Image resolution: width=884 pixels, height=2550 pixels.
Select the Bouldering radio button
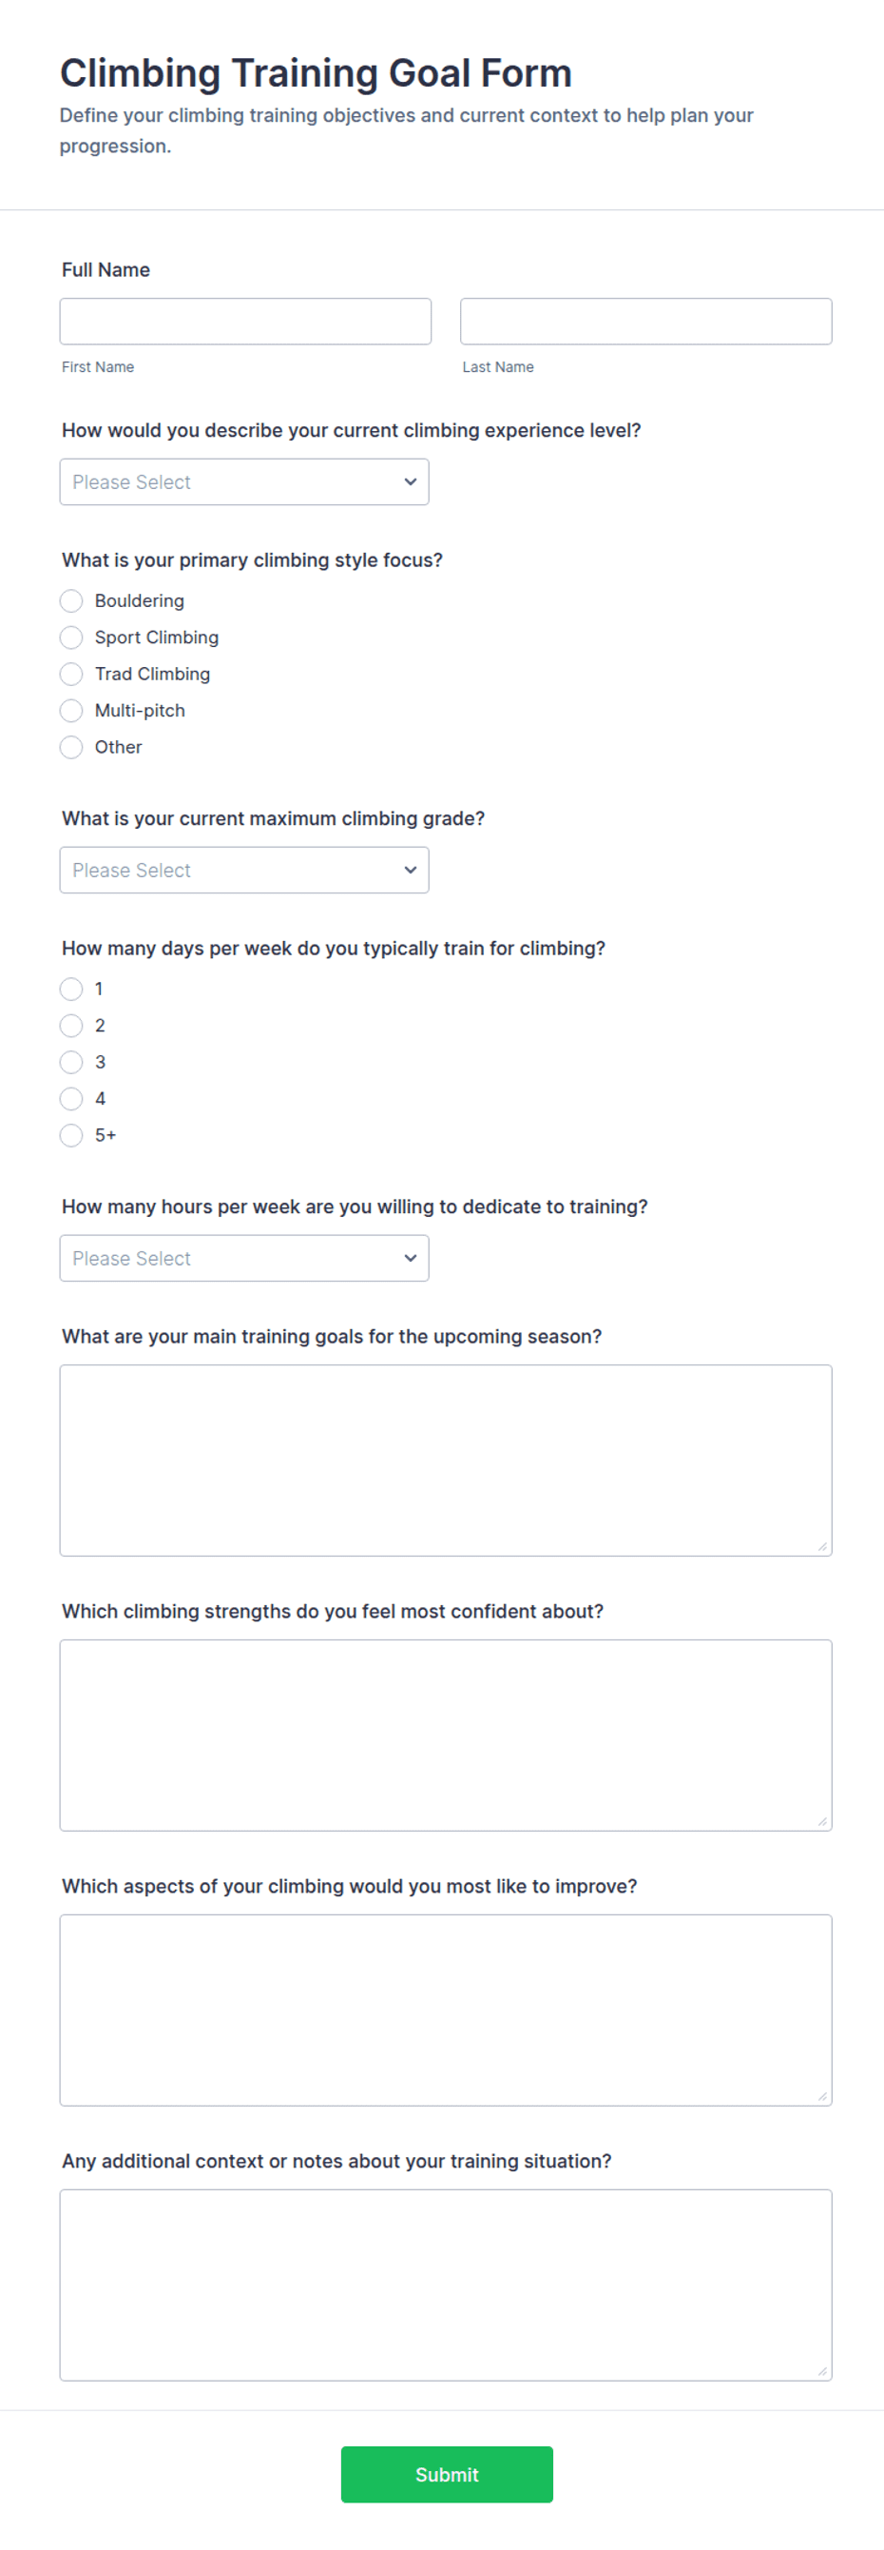pyautogui.click(x=71, y=601)
